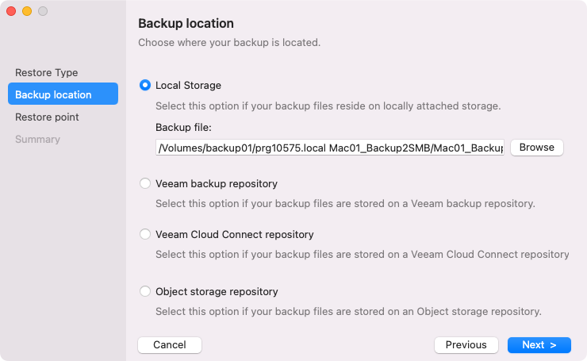Click the locally attached storage description text
Viewport: 587px width, 361px height.
328,106
